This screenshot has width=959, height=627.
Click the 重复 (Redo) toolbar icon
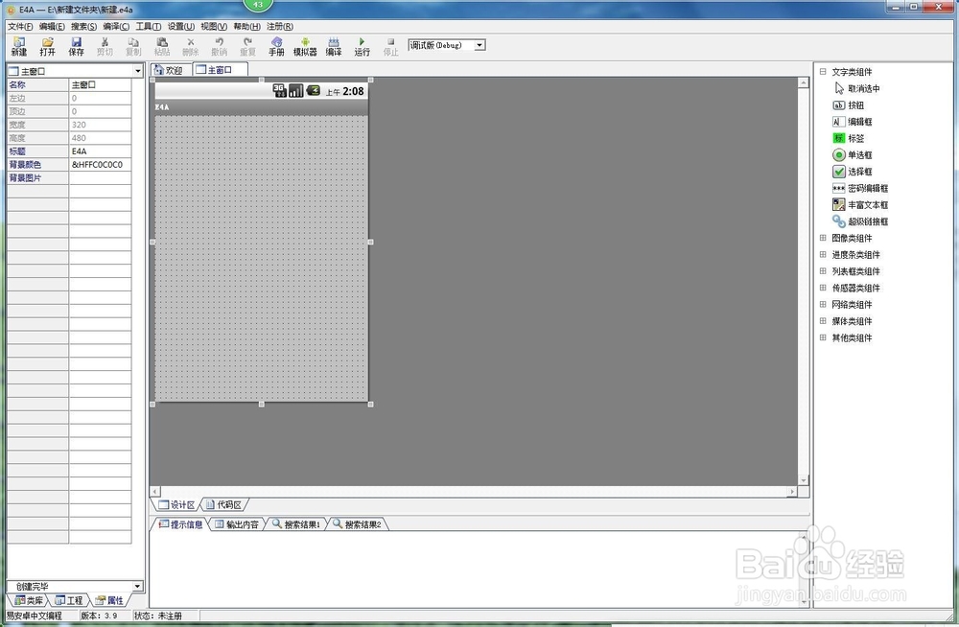point(247,46)
